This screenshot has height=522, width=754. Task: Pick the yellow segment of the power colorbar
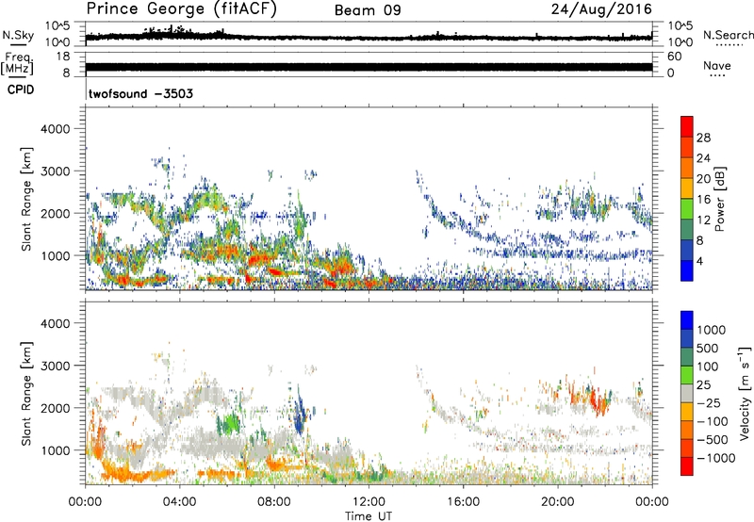[x=687, y=188]
